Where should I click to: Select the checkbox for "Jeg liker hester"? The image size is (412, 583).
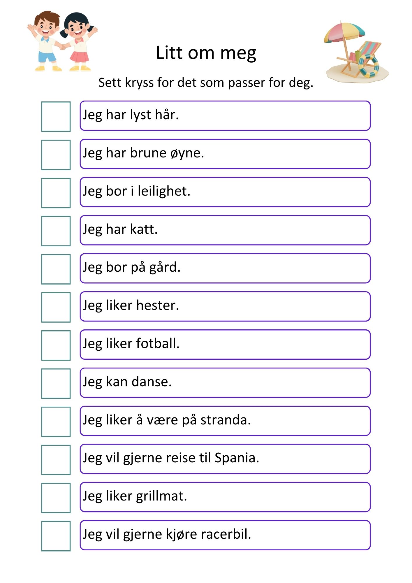pyautogui.click(x=56, y=307)
